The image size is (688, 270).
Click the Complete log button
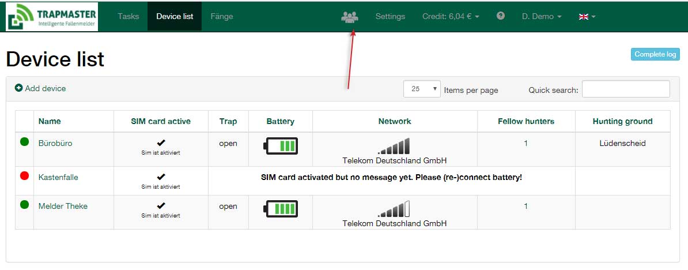click(x=655, y=54)
